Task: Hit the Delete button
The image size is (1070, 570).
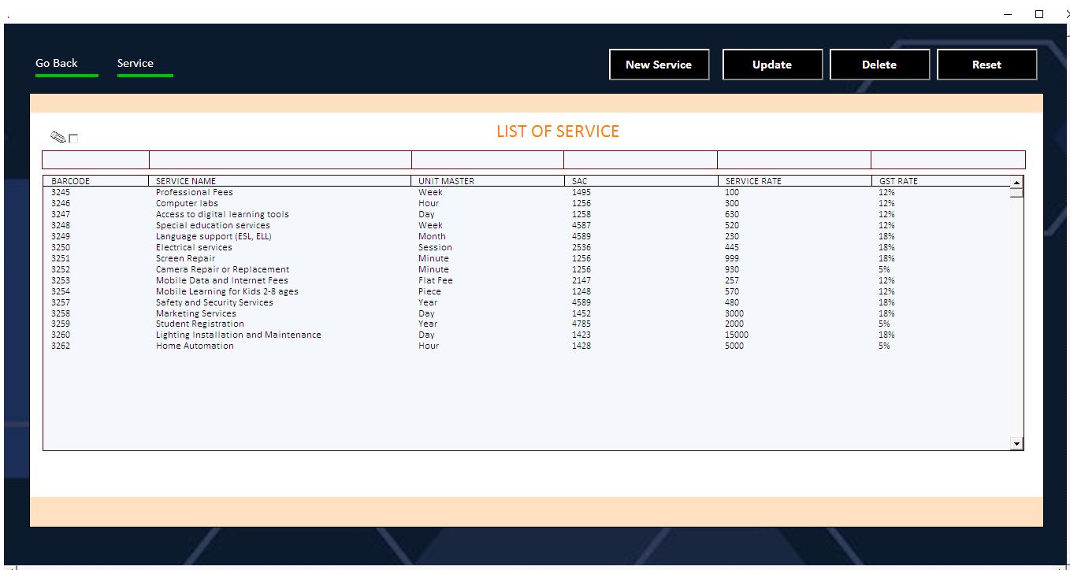Action: click(x=879, y=65)
